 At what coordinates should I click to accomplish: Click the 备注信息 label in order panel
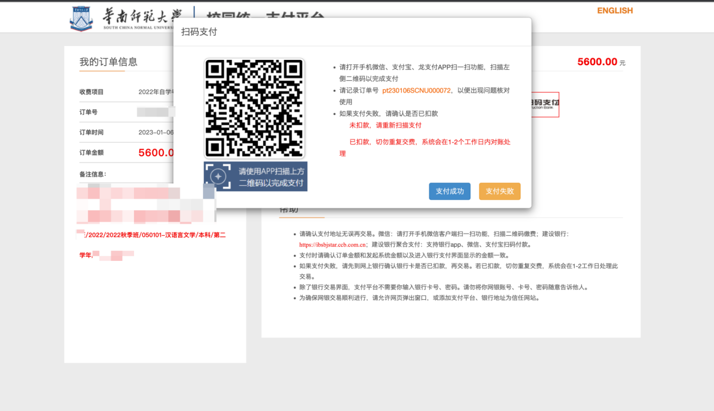93,174
